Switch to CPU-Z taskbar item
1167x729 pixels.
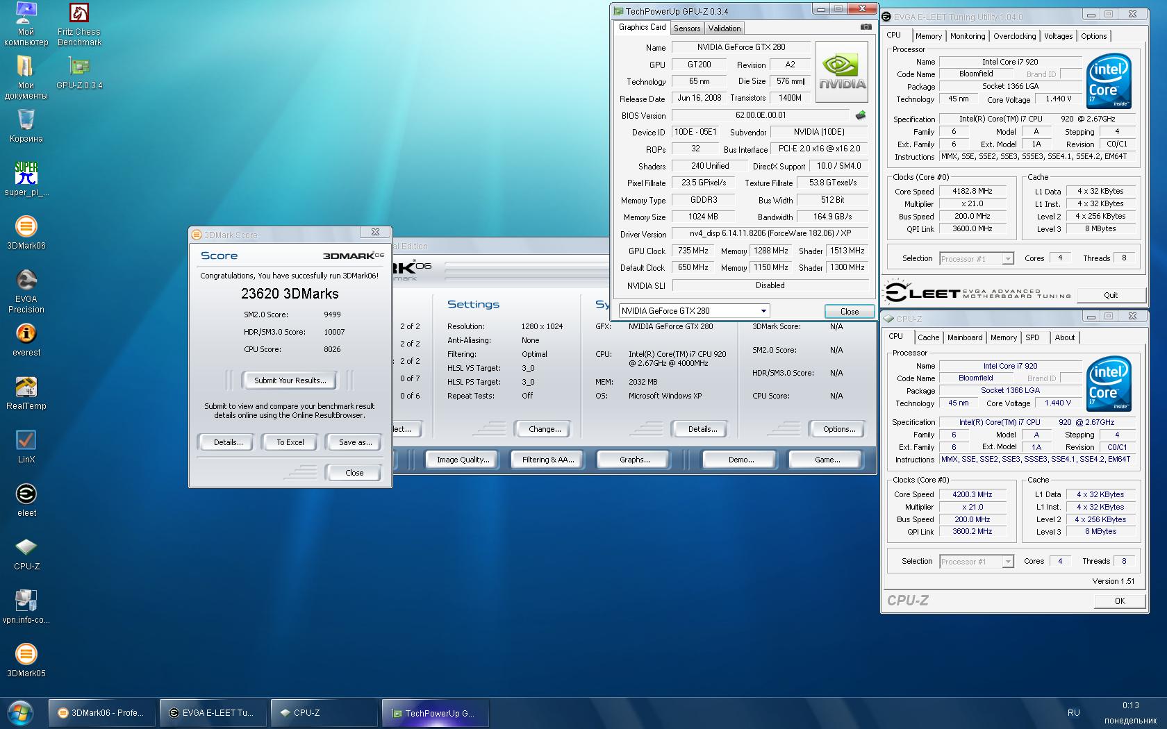[x=325, y=713]
